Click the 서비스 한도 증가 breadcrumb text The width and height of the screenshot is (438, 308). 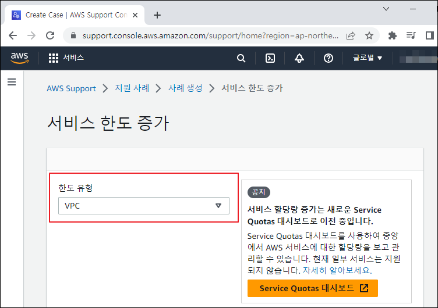(252, 88)
